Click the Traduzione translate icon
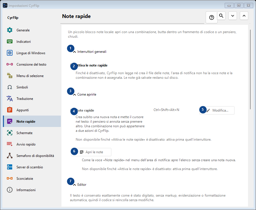Image resolution: width=256 pixels, height=210 pixels. coord(10,99)
